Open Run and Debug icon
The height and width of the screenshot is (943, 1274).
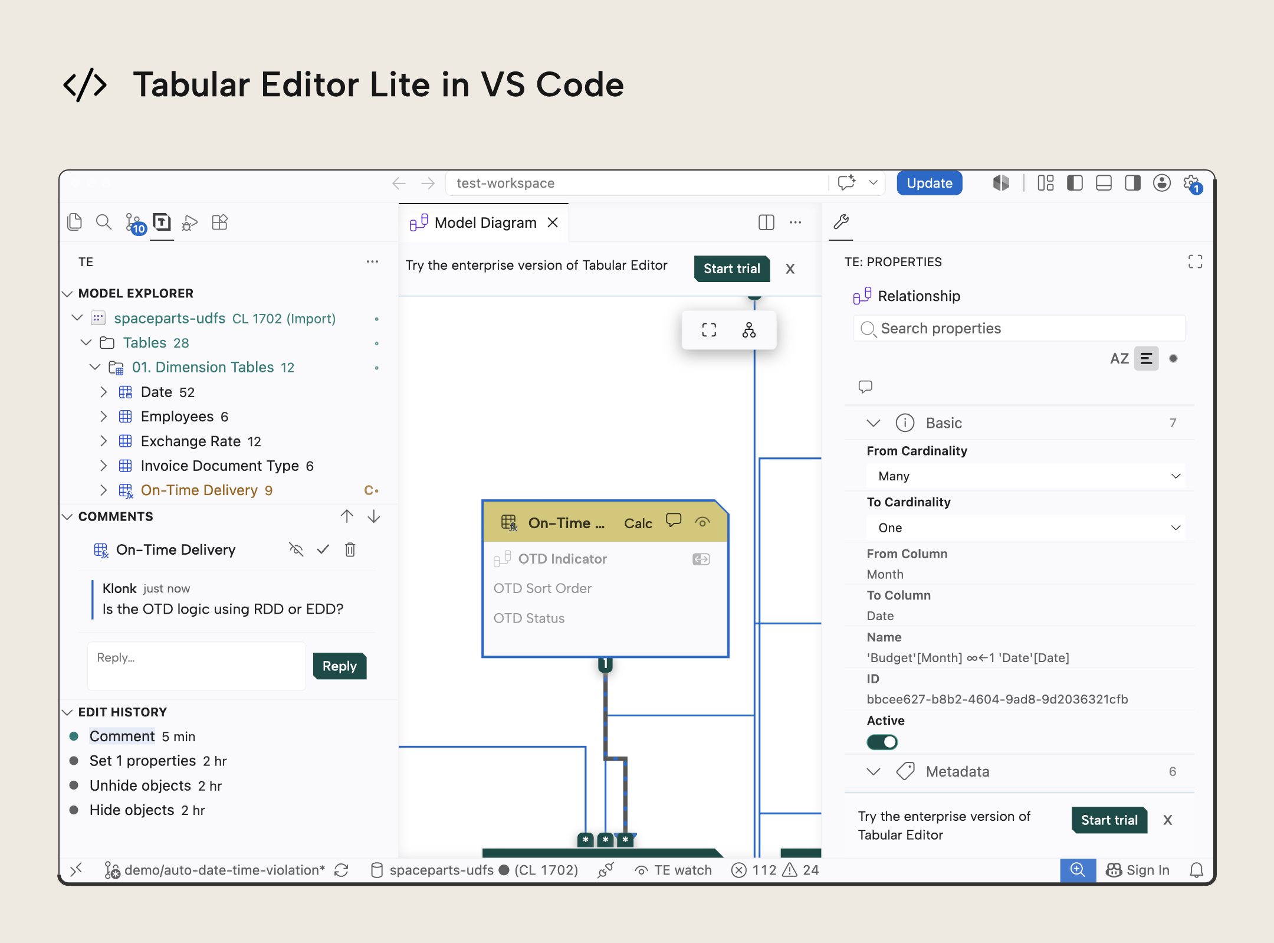(x=189, y=222)
